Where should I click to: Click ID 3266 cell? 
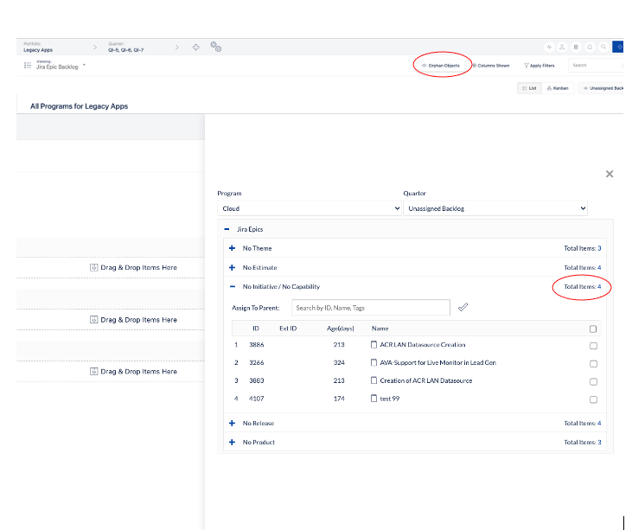pos(257,362)
